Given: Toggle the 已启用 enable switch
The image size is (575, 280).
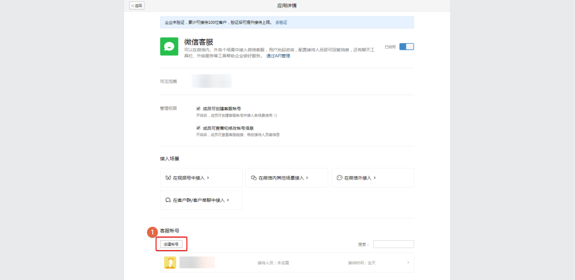Looking at the screenshot, I should click(x=406, y=46).
